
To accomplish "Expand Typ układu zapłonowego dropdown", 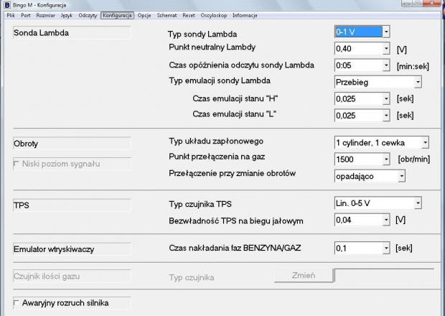I will click(424, 142).
